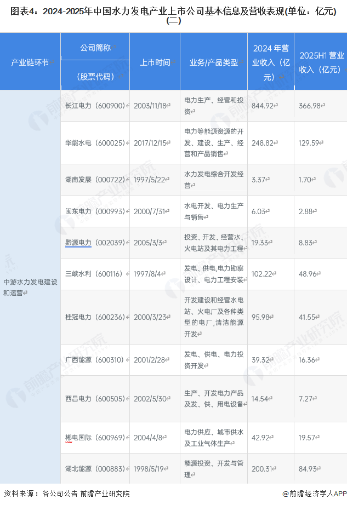Select the listing date 1998/5/19
This screenshot has width=347, height=505.
tap(149, 469)
